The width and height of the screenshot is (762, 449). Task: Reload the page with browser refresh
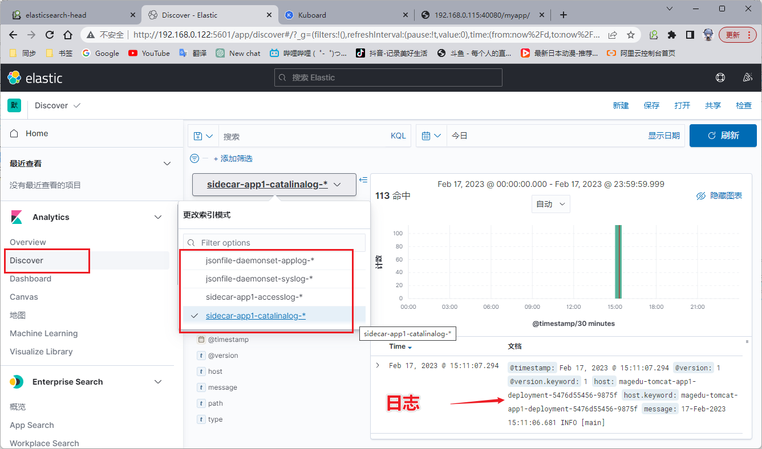(50, 35)
